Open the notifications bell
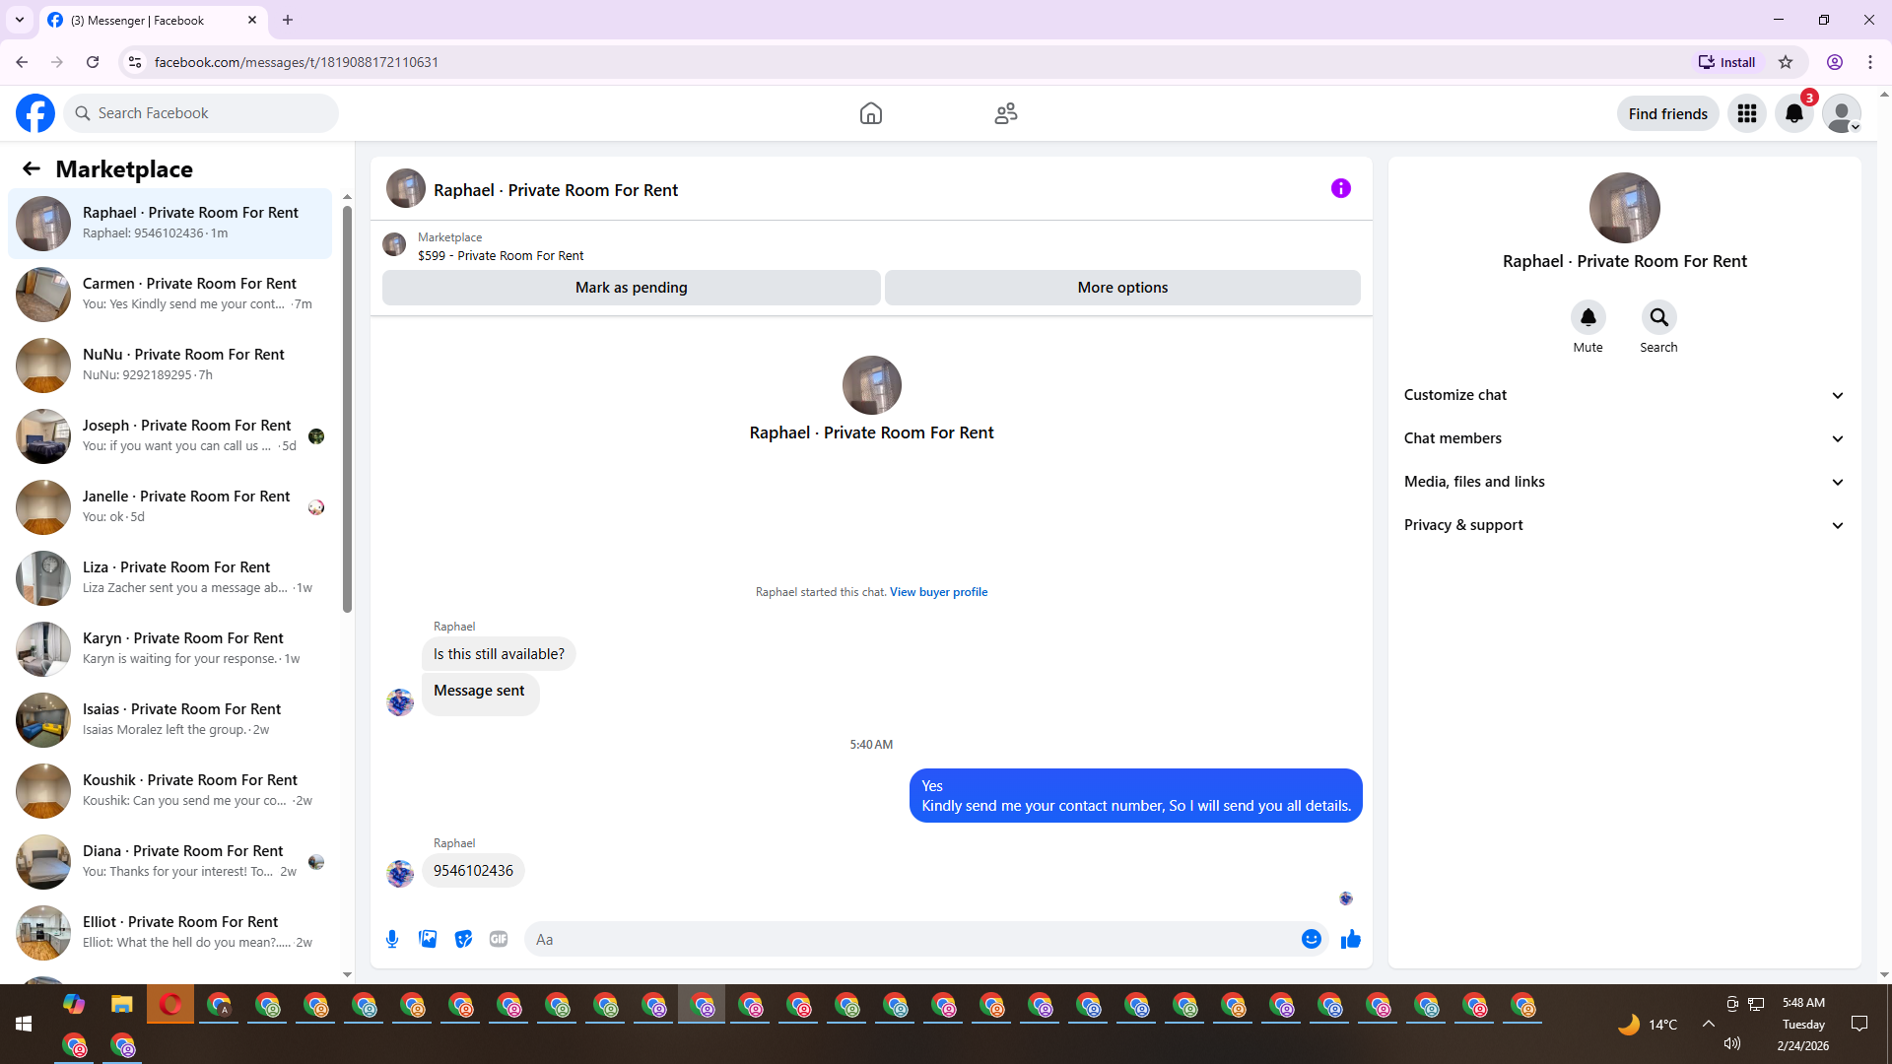 (1793, 113)
